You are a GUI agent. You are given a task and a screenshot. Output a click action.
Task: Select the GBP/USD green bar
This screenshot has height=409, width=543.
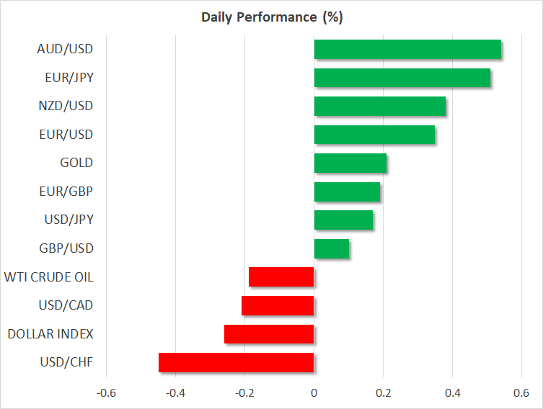[332, 248]
